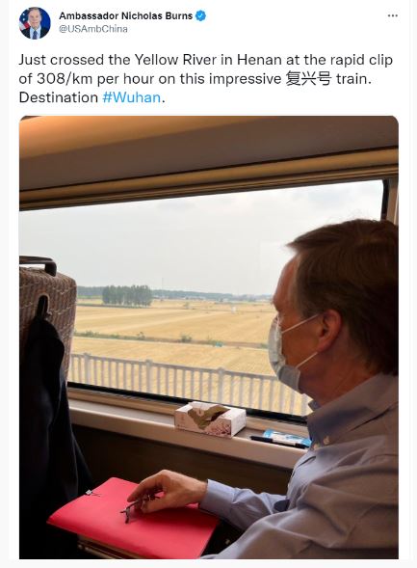Open Nicholas Burns' round profile avatar
The image size is (417, 568).
[x=35, y=23]
